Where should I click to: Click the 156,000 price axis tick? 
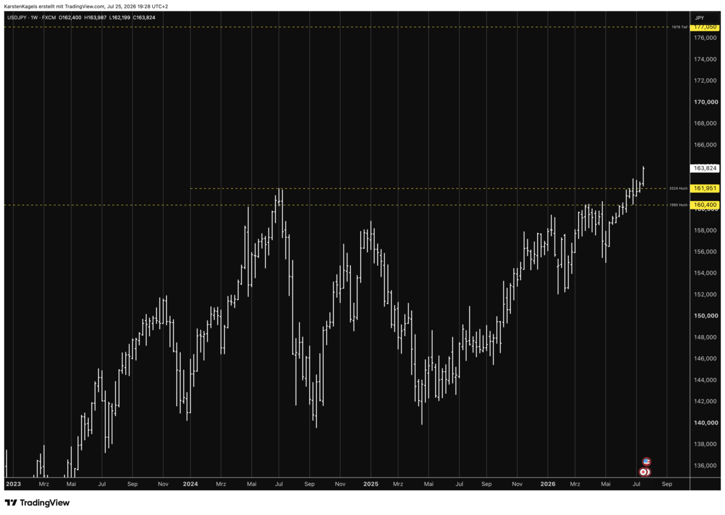pos(705,252)
